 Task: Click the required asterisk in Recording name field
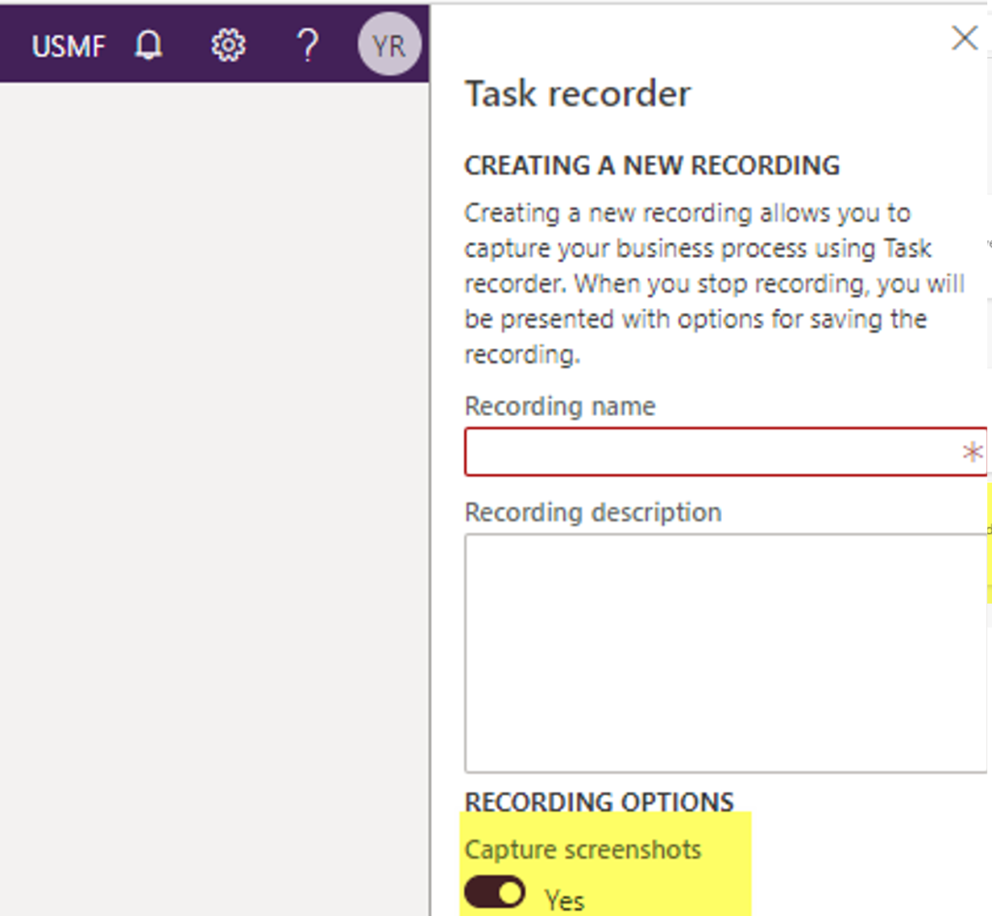click(x=974, y=450)
